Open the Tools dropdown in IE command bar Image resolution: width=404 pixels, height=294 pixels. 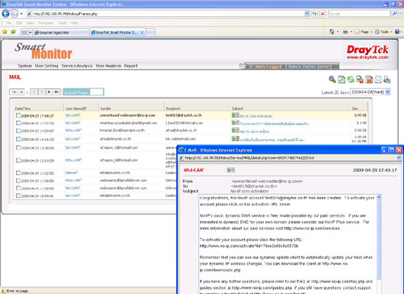click(x=391, y=32)
